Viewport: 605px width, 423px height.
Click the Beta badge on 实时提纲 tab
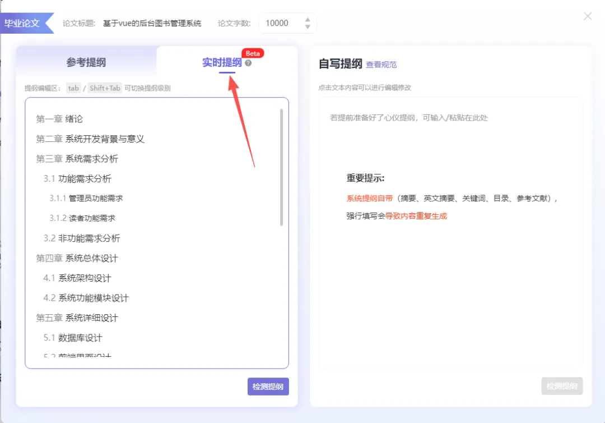252,53
